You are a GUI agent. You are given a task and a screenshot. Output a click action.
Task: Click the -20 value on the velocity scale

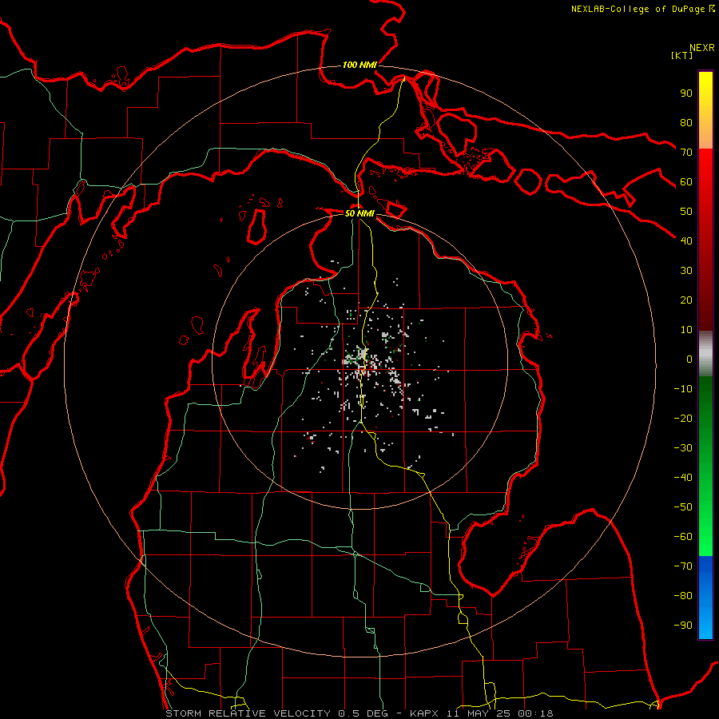pos(683,418)
